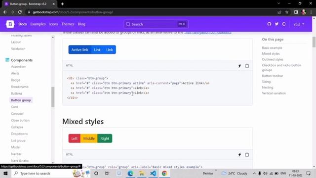316x178 pixels.
Task: Open Validation in sidebar
Action: [x=18, y=49]
